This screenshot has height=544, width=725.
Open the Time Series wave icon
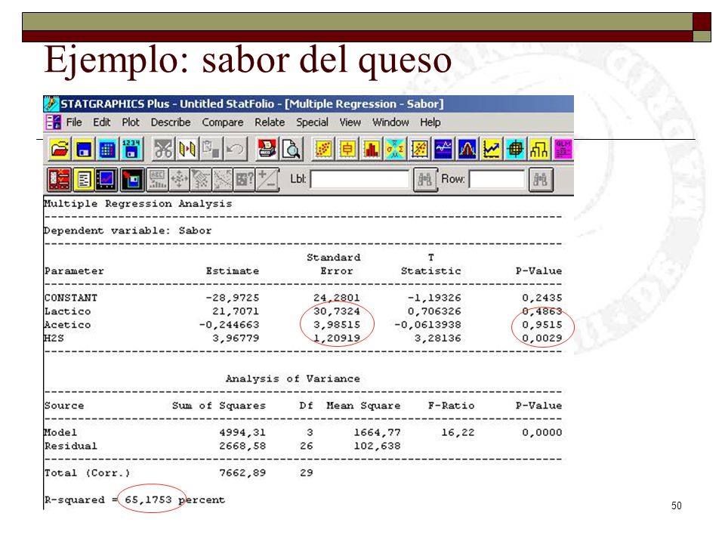[443, 150]
